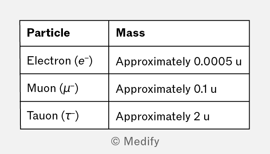This screenshot has width=270, height=154.
Task: Select the Approximately 0.0005 u cell
Action: [x=179, y=60]
